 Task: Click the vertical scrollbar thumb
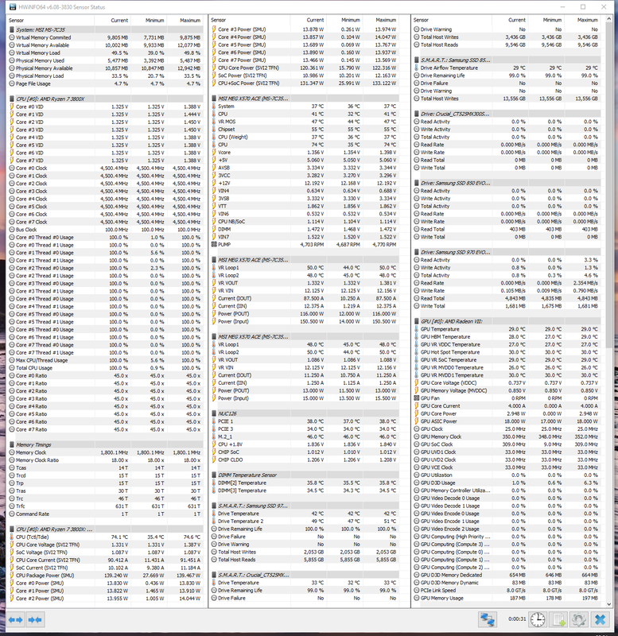(x=608, y=184)
